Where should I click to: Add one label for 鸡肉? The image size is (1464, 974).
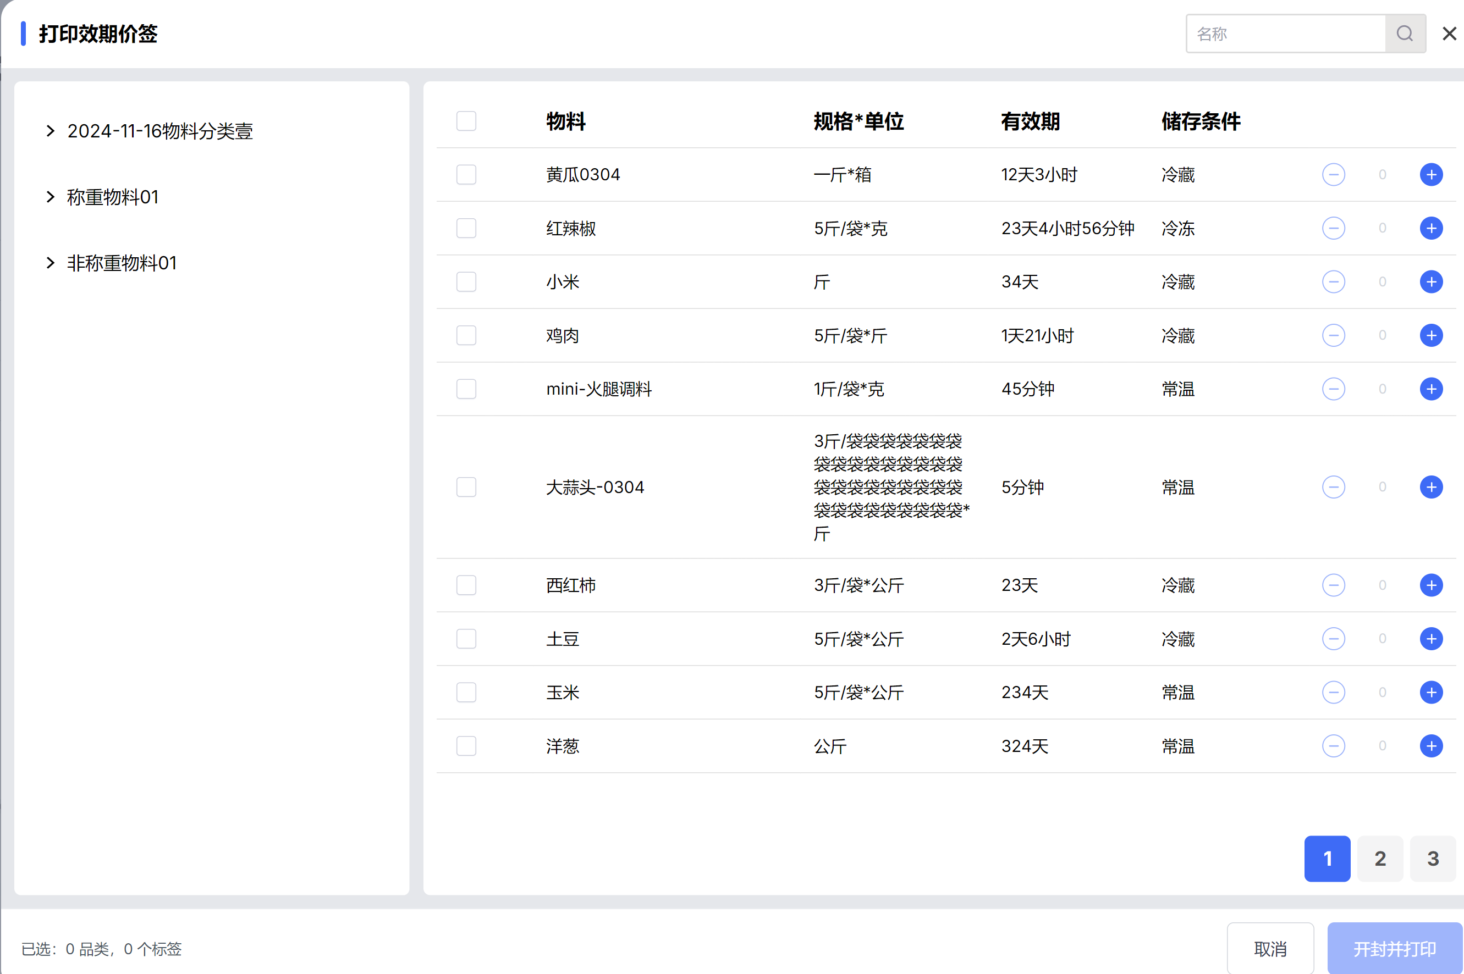click(1431, 335)
